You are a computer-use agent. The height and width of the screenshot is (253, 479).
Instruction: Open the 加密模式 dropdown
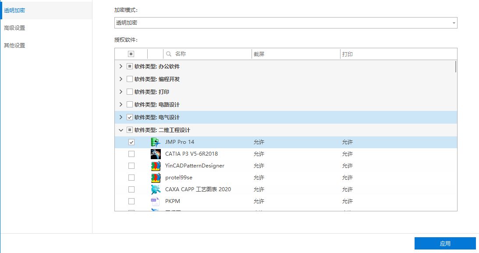tap(286, 23)
